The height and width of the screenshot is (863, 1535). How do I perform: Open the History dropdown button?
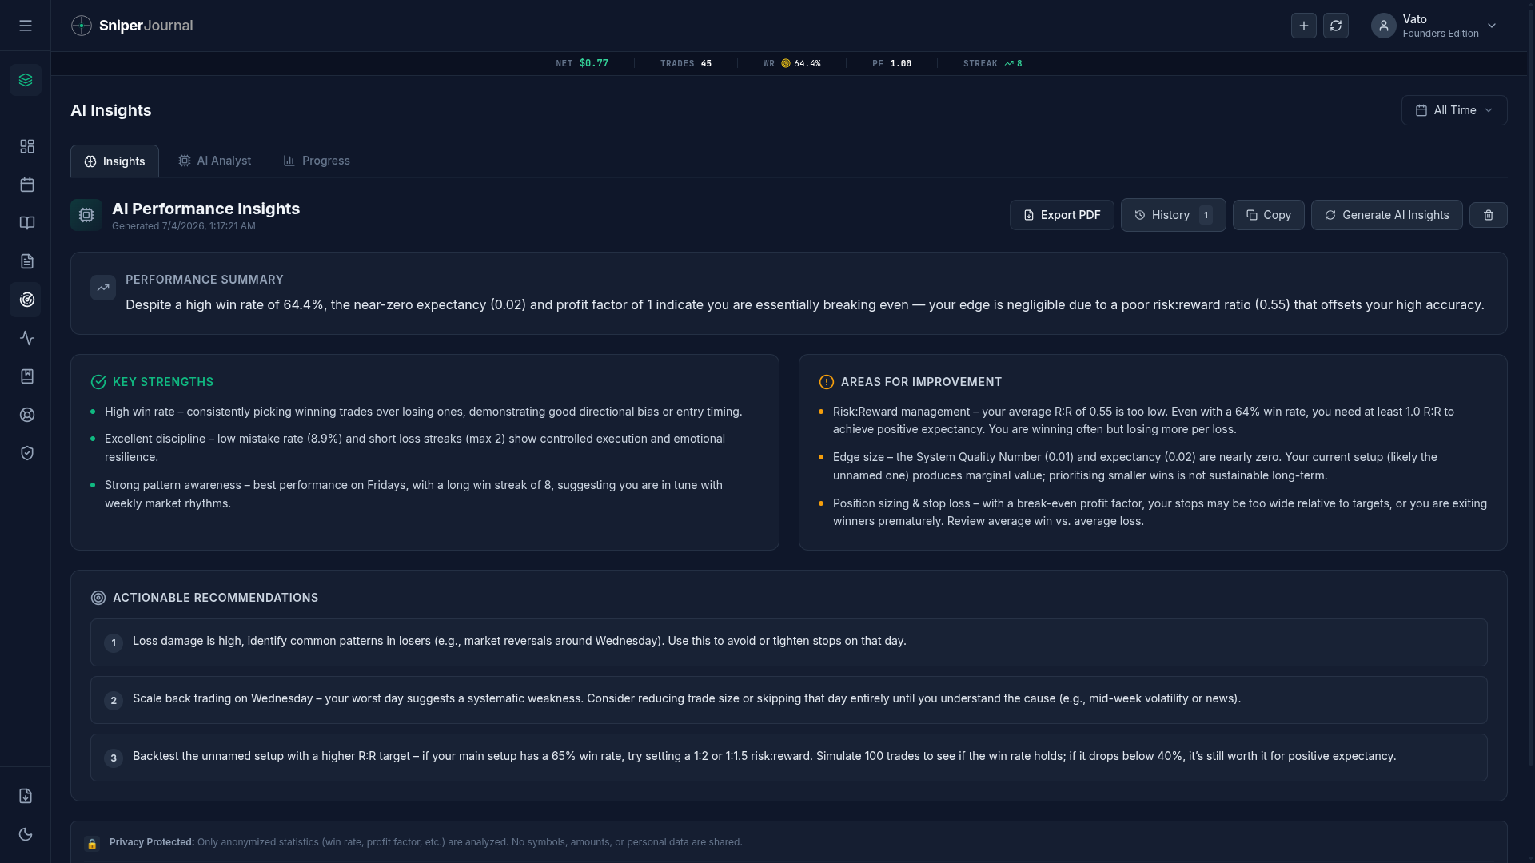[1173, 215]
